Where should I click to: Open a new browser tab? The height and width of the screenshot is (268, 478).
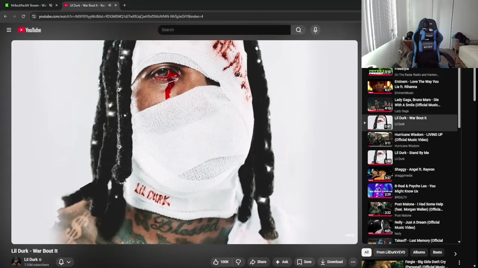(124, 5)
